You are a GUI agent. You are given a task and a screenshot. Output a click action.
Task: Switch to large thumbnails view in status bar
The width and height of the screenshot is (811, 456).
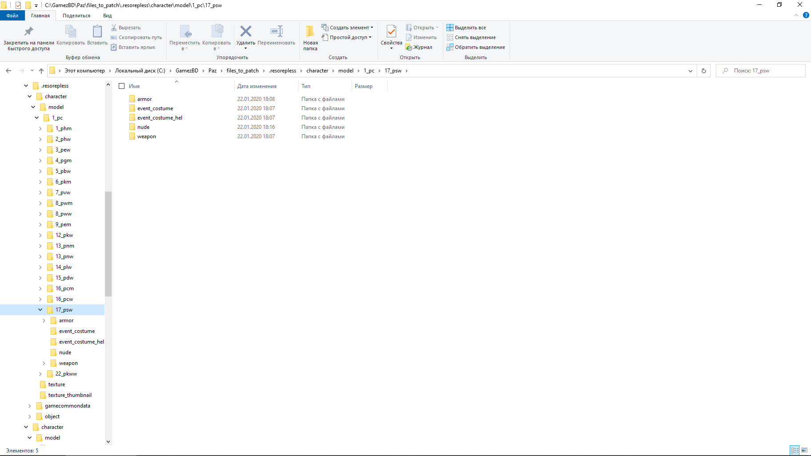point(804,450)
